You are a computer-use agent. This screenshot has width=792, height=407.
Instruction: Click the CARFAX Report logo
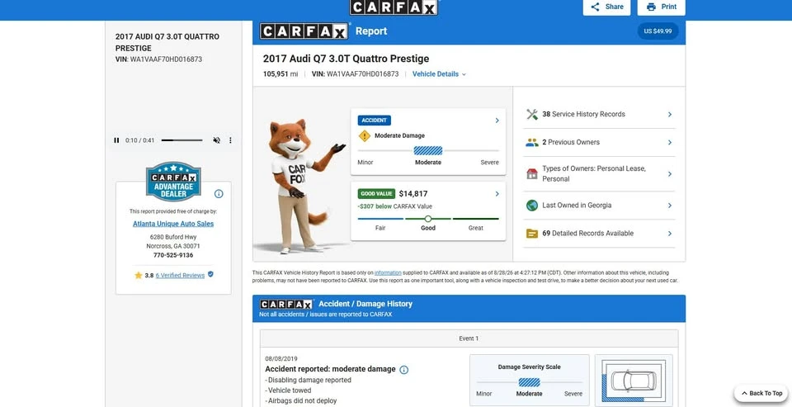pos(304,31)
